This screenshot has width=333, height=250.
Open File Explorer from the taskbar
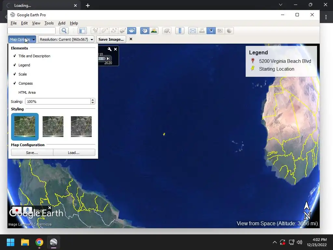click(25, 242)
